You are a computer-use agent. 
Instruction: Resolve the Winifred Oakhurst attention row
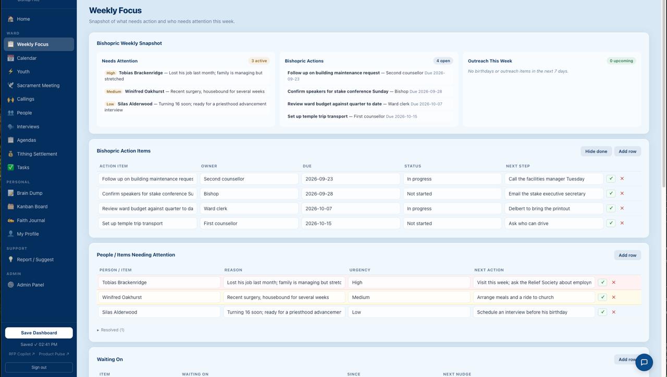(602, 297)
